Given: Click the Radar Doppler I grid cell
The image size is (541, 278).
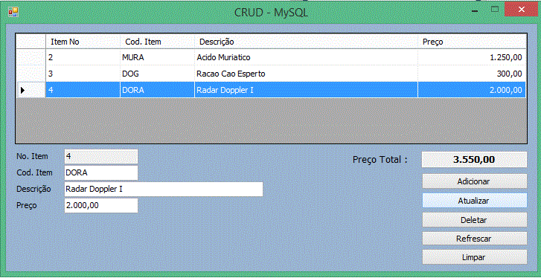Looking at the screenshot, I should click(x=307, y=90).
